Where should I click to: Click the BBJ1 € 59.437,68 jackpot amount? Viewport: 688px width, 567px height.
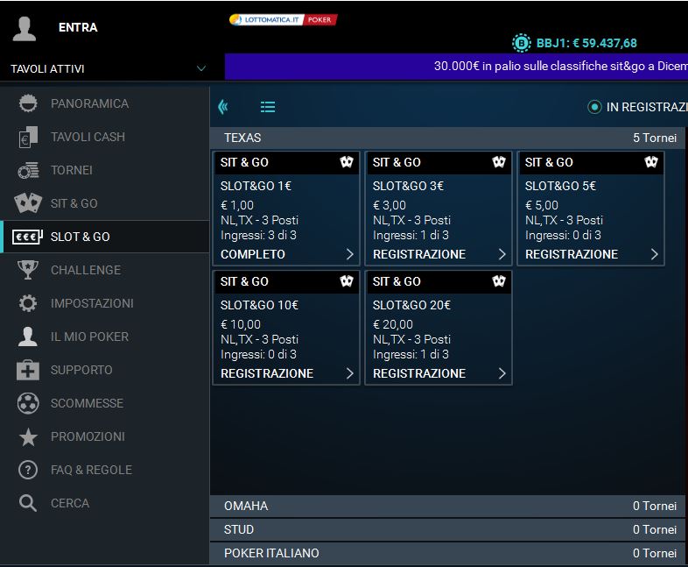586,43
